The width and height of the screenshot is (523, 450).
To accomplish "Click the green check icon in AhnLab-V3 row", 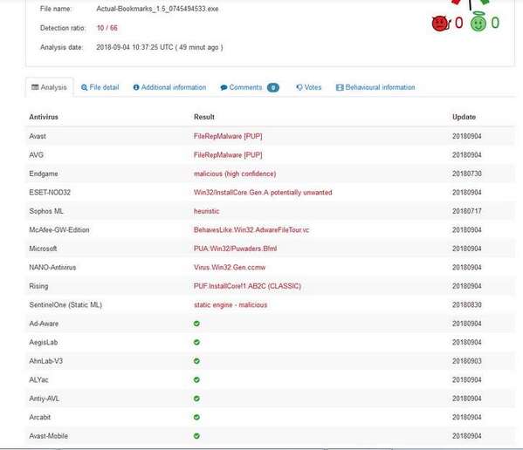I will pyautogui.click(x=196, y=361).
